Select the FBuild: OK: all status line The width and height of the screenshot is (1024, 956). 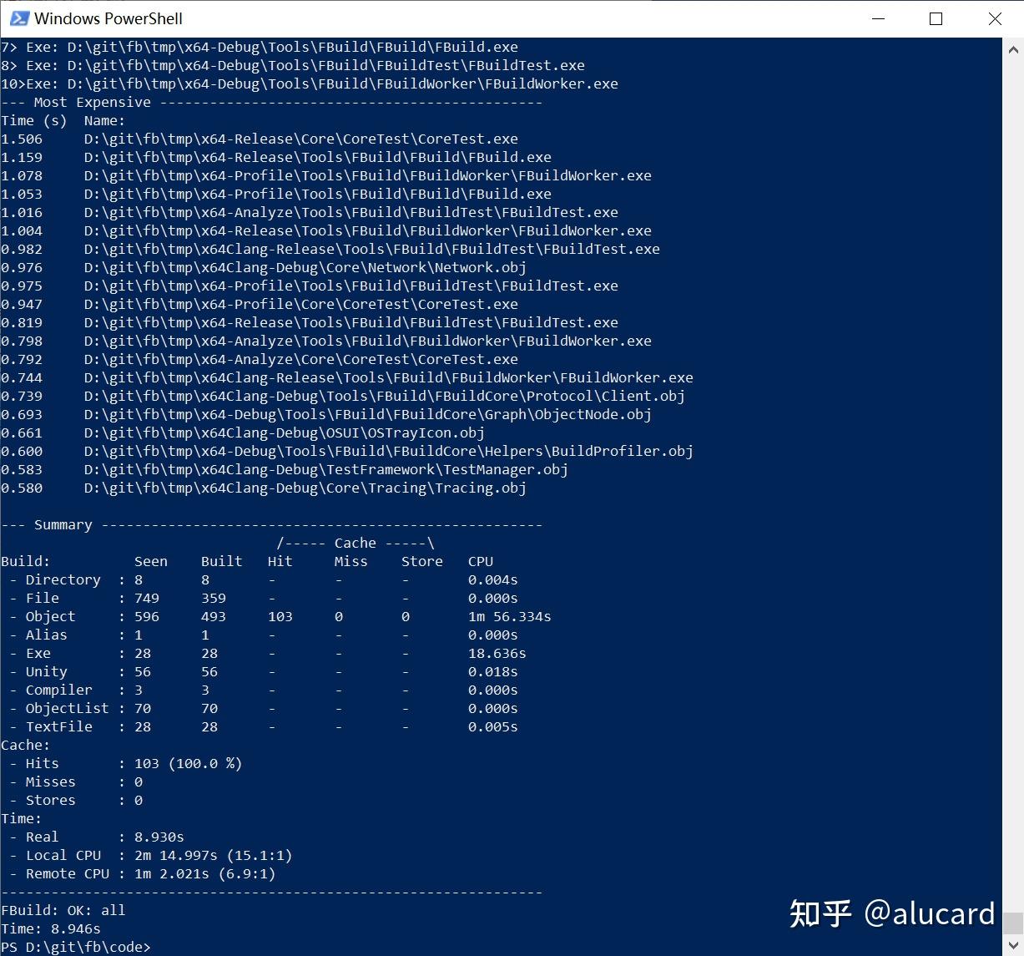(63, 910)
